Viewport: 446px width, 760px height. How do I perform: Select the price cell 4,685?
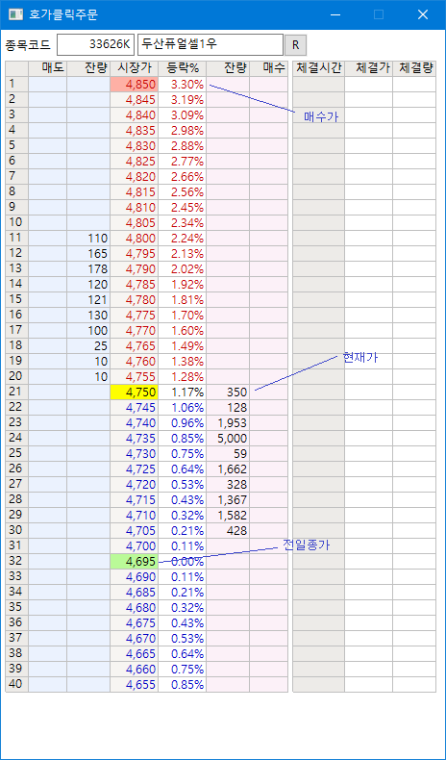point(135,593)
